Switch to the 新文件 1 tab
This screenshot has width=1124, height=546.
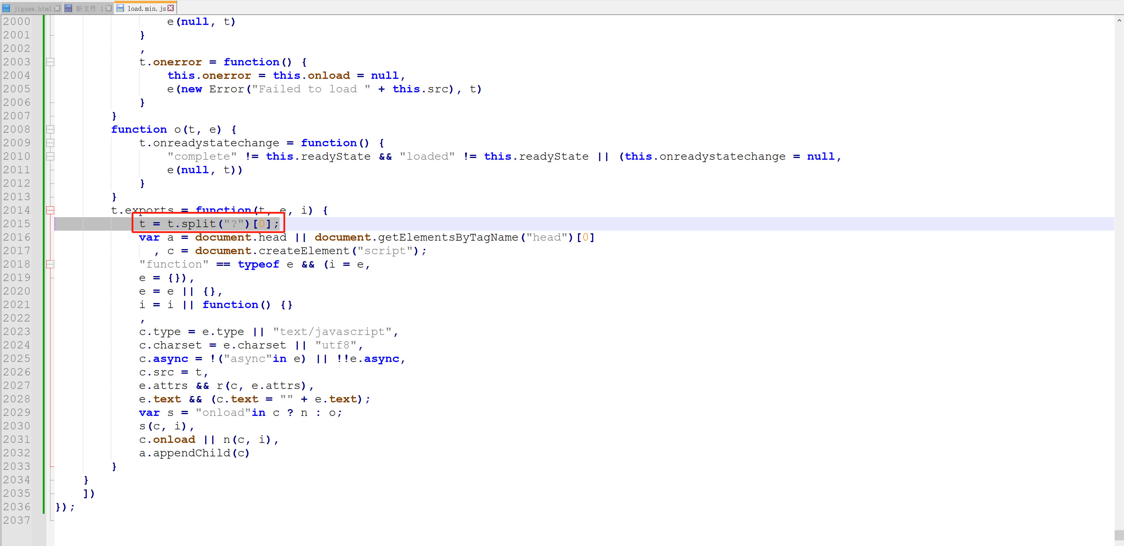tap(88, 8)
